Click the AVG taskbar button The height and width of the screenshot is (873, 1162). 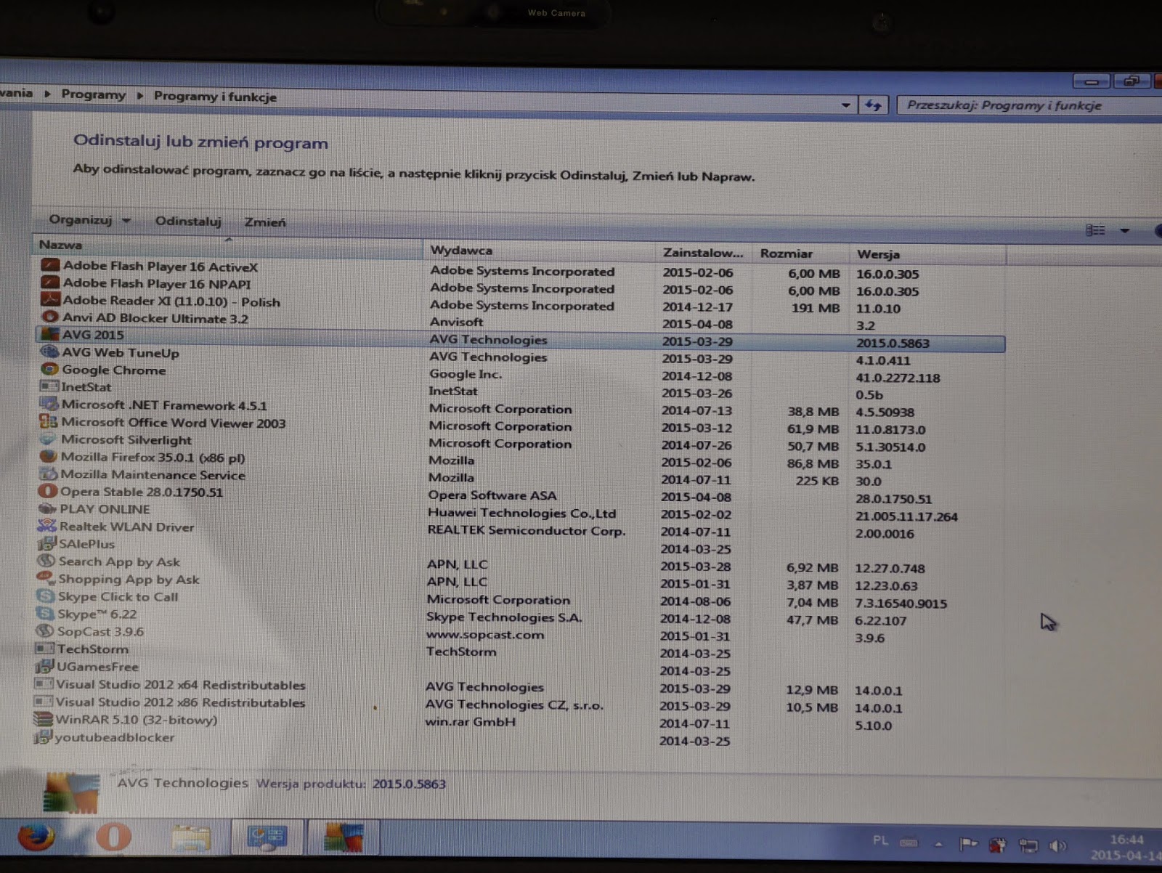point(344,838)
